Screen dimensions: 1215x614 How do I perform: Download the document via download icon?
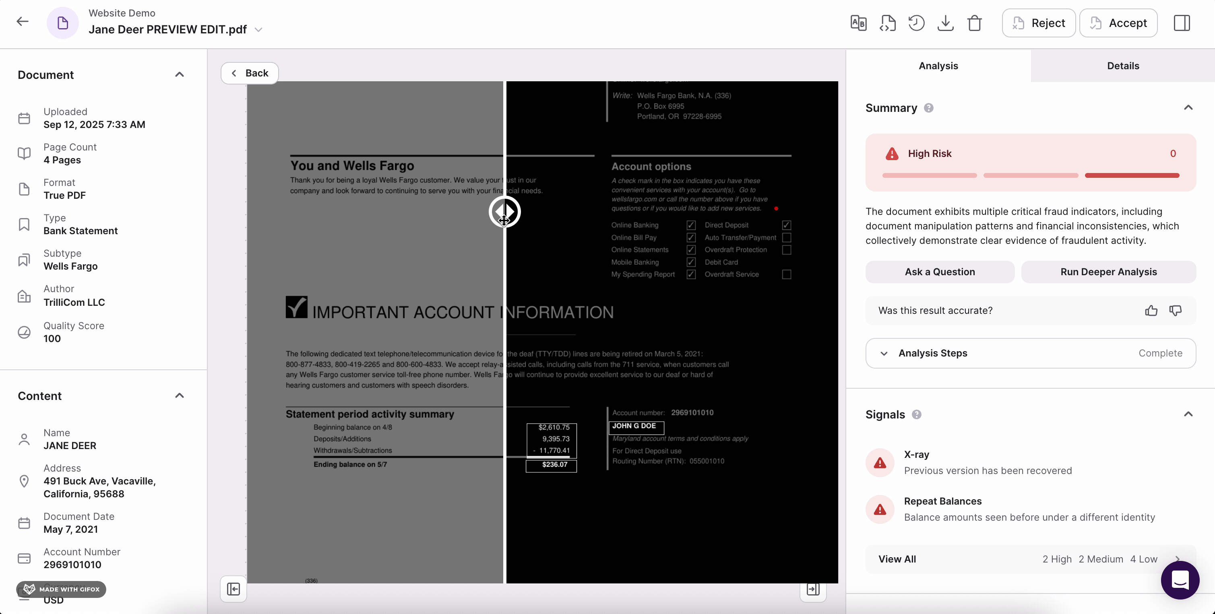tap(945, 23)
